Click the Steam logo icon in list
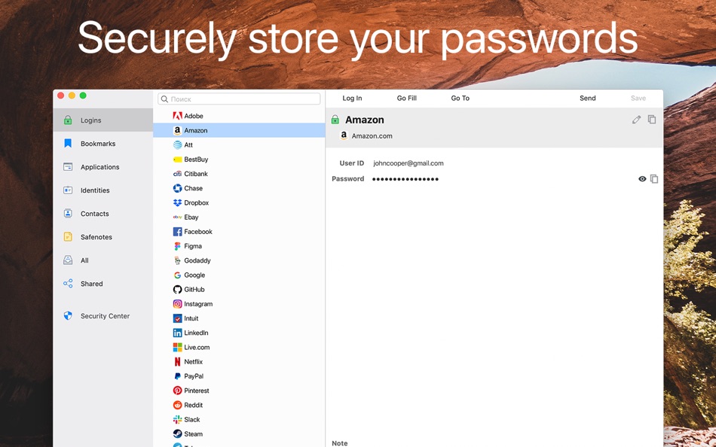 [178, 433]
